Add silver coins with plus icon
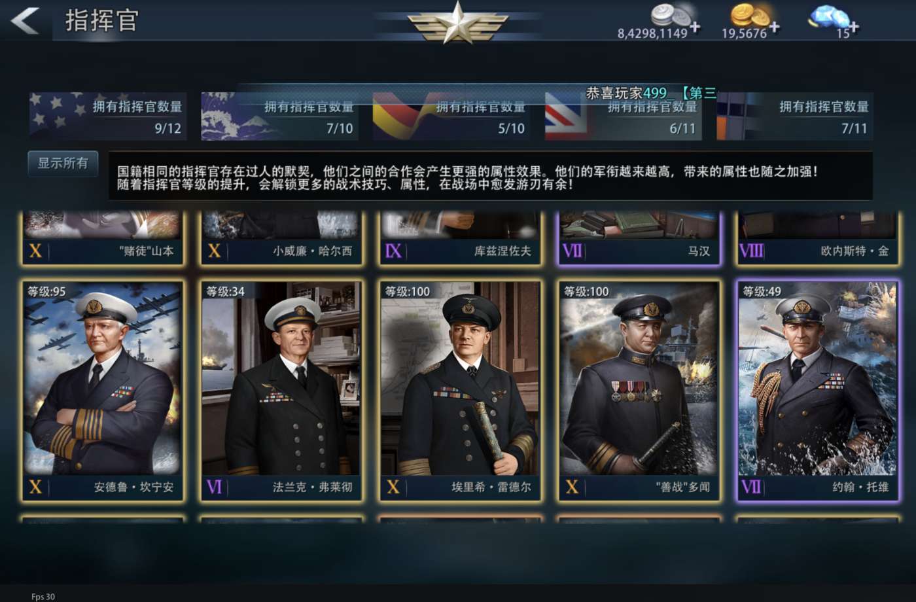This screenshot has height=602, width=916. click(695, 27)
